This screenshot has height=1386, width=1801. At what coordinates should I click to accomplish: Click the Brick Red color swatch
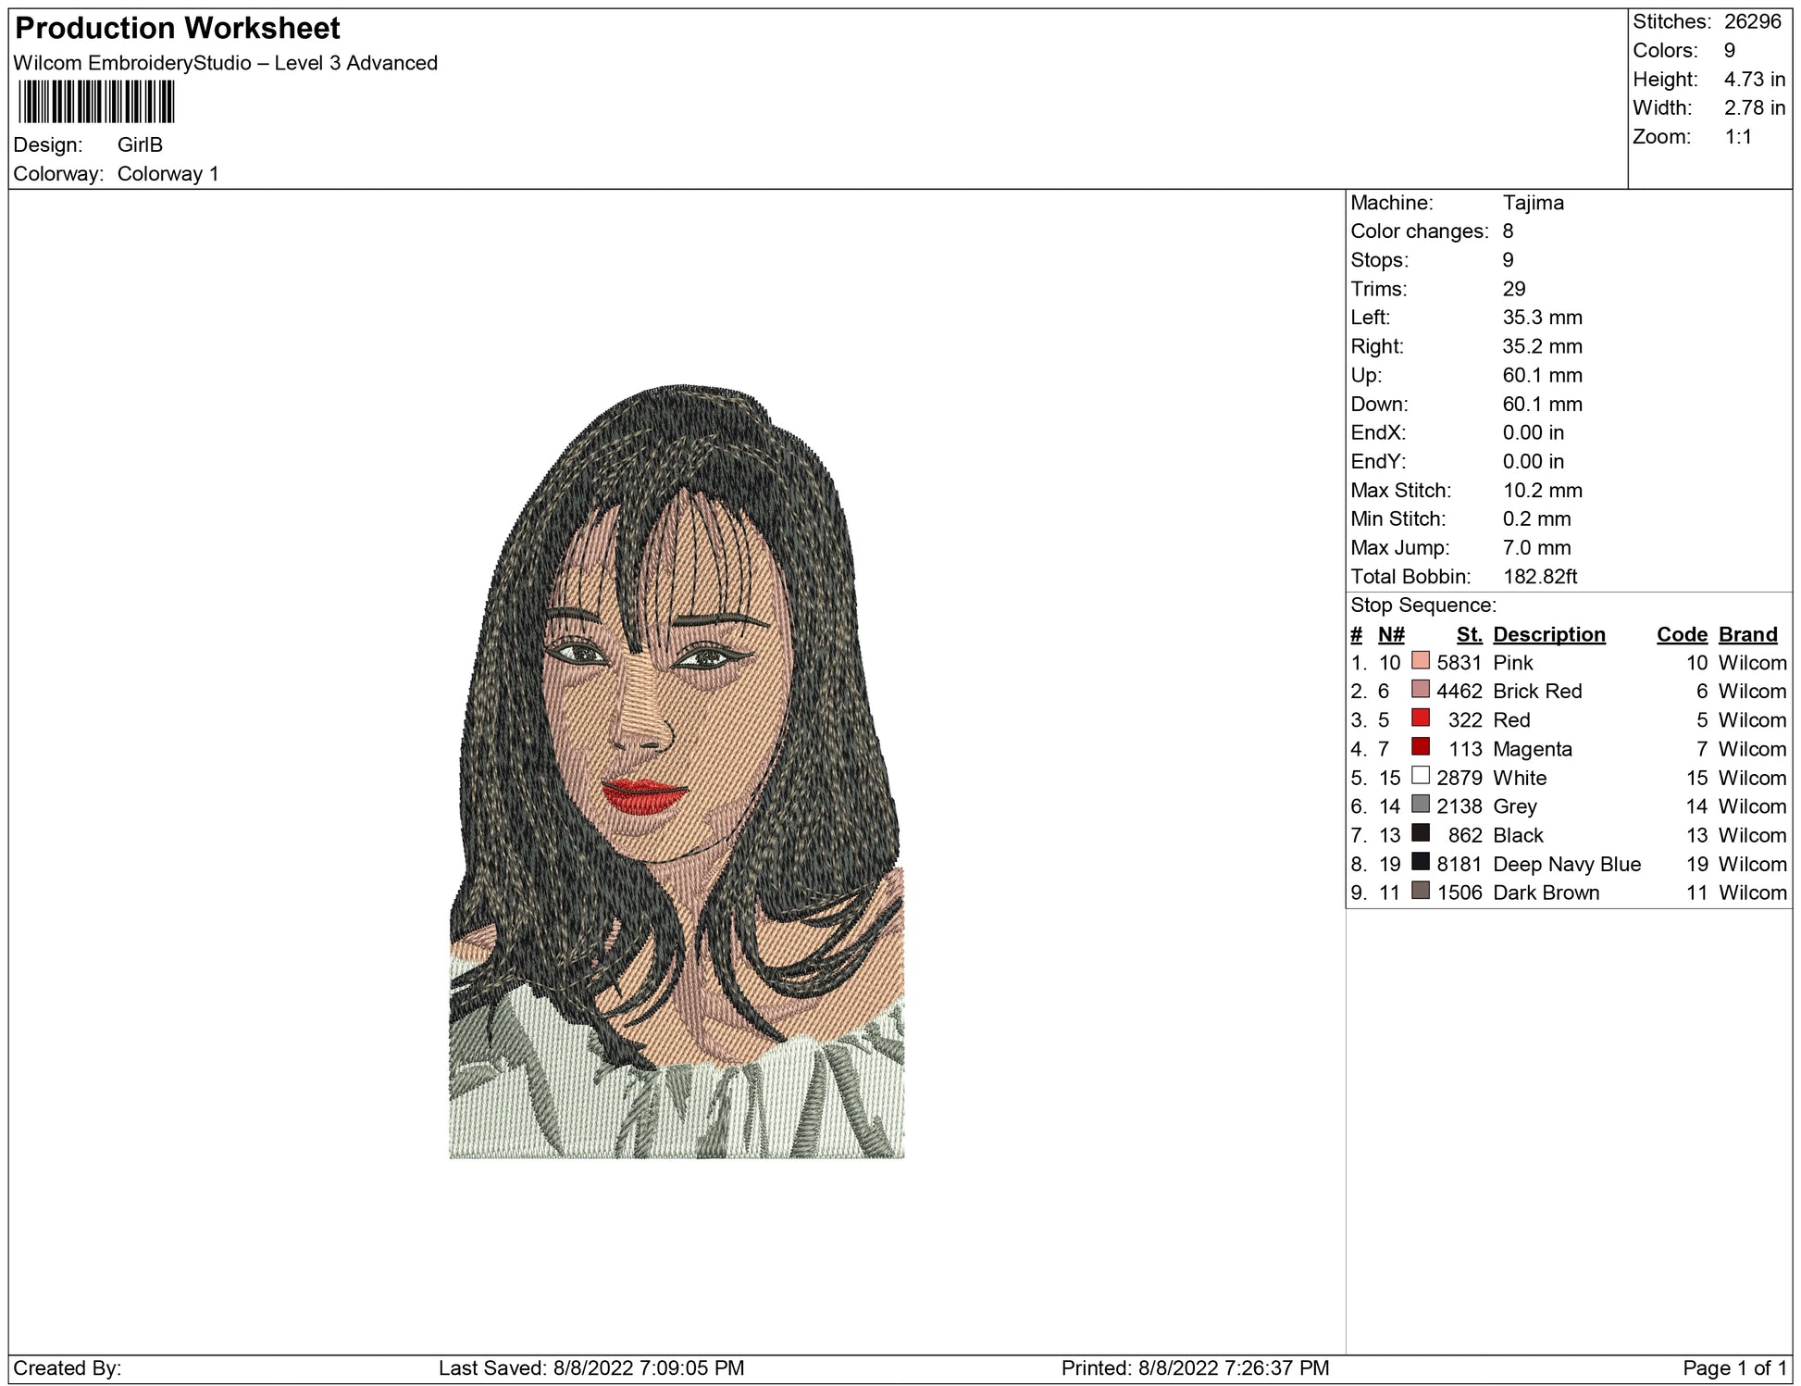1420,690
